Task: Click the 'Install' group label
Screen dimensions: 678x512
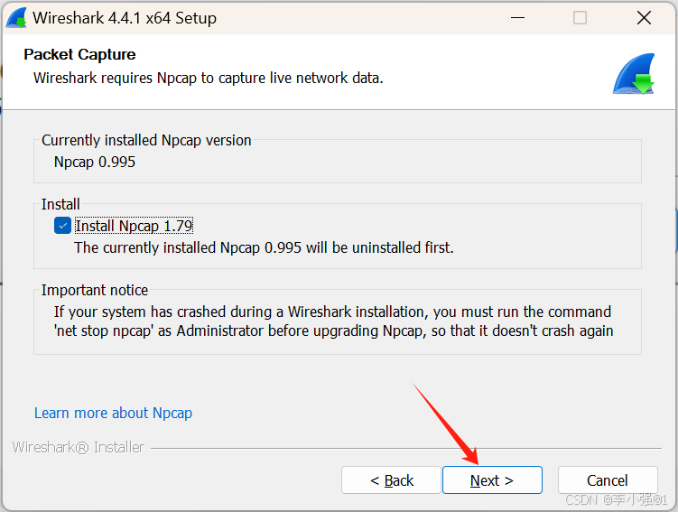Action: (60, 204)
